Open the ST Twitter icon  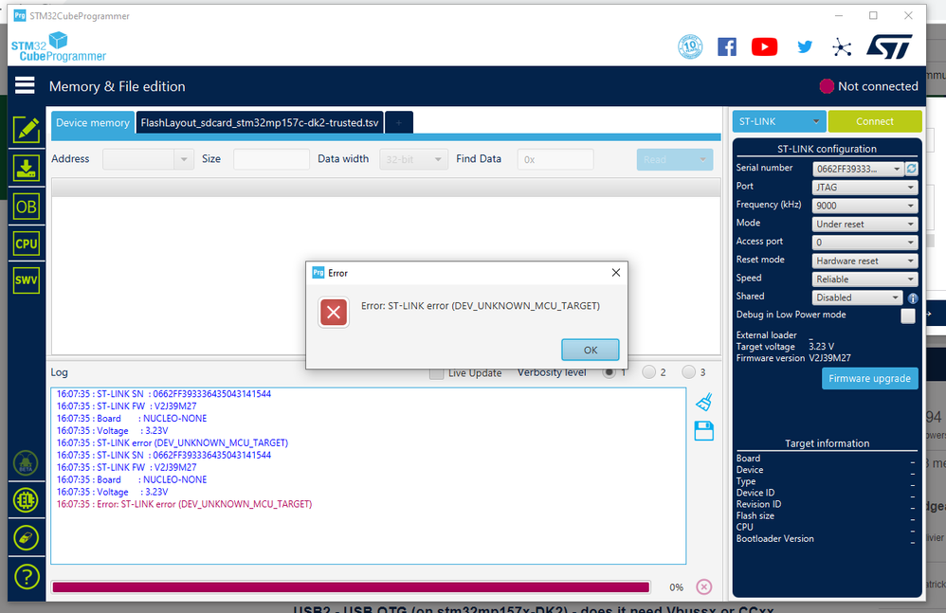point(804,47)
